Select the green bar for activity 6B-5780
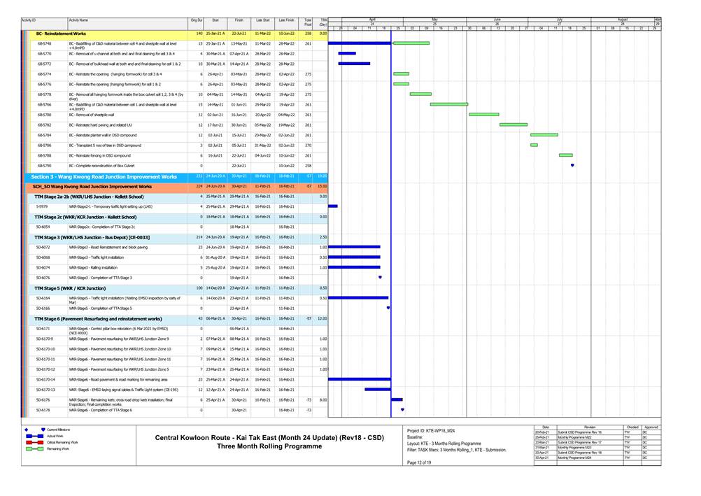The height and width of the screenshot is (496, 701). coord(483,114)
